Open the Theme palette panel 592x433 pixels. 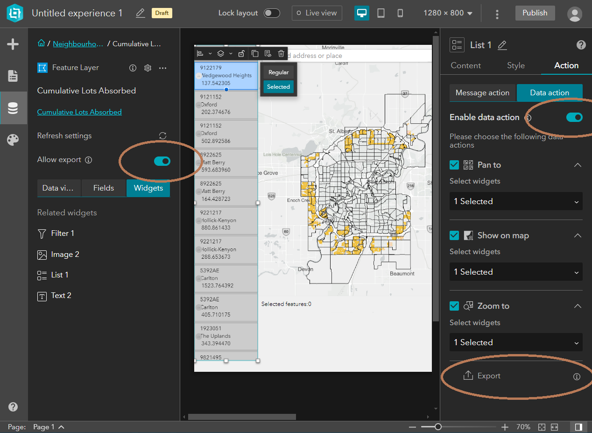14,139
